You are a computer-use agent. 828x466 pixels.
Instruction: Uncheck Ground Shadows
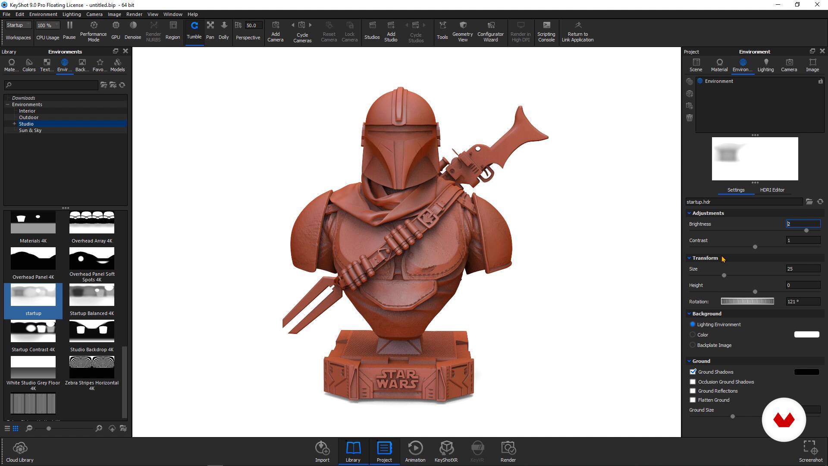click(x=693, y=372)
